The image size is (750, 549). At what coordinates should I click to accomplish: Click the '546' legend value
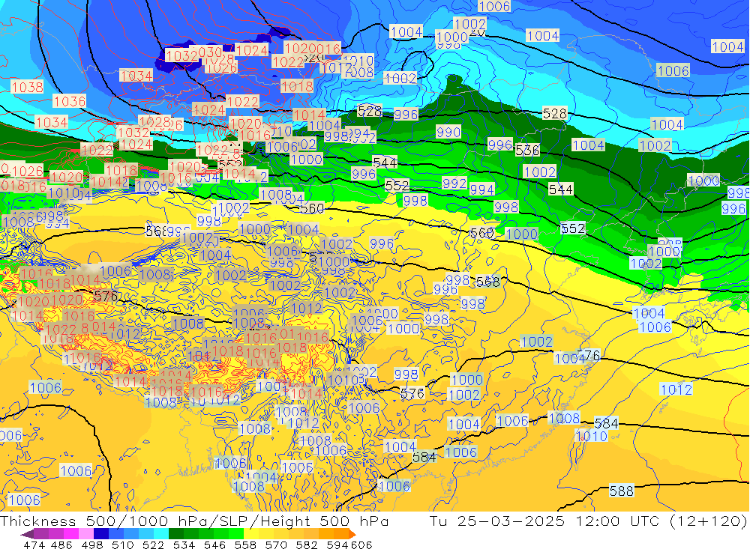pyautogui.click(x=214, y=545)
